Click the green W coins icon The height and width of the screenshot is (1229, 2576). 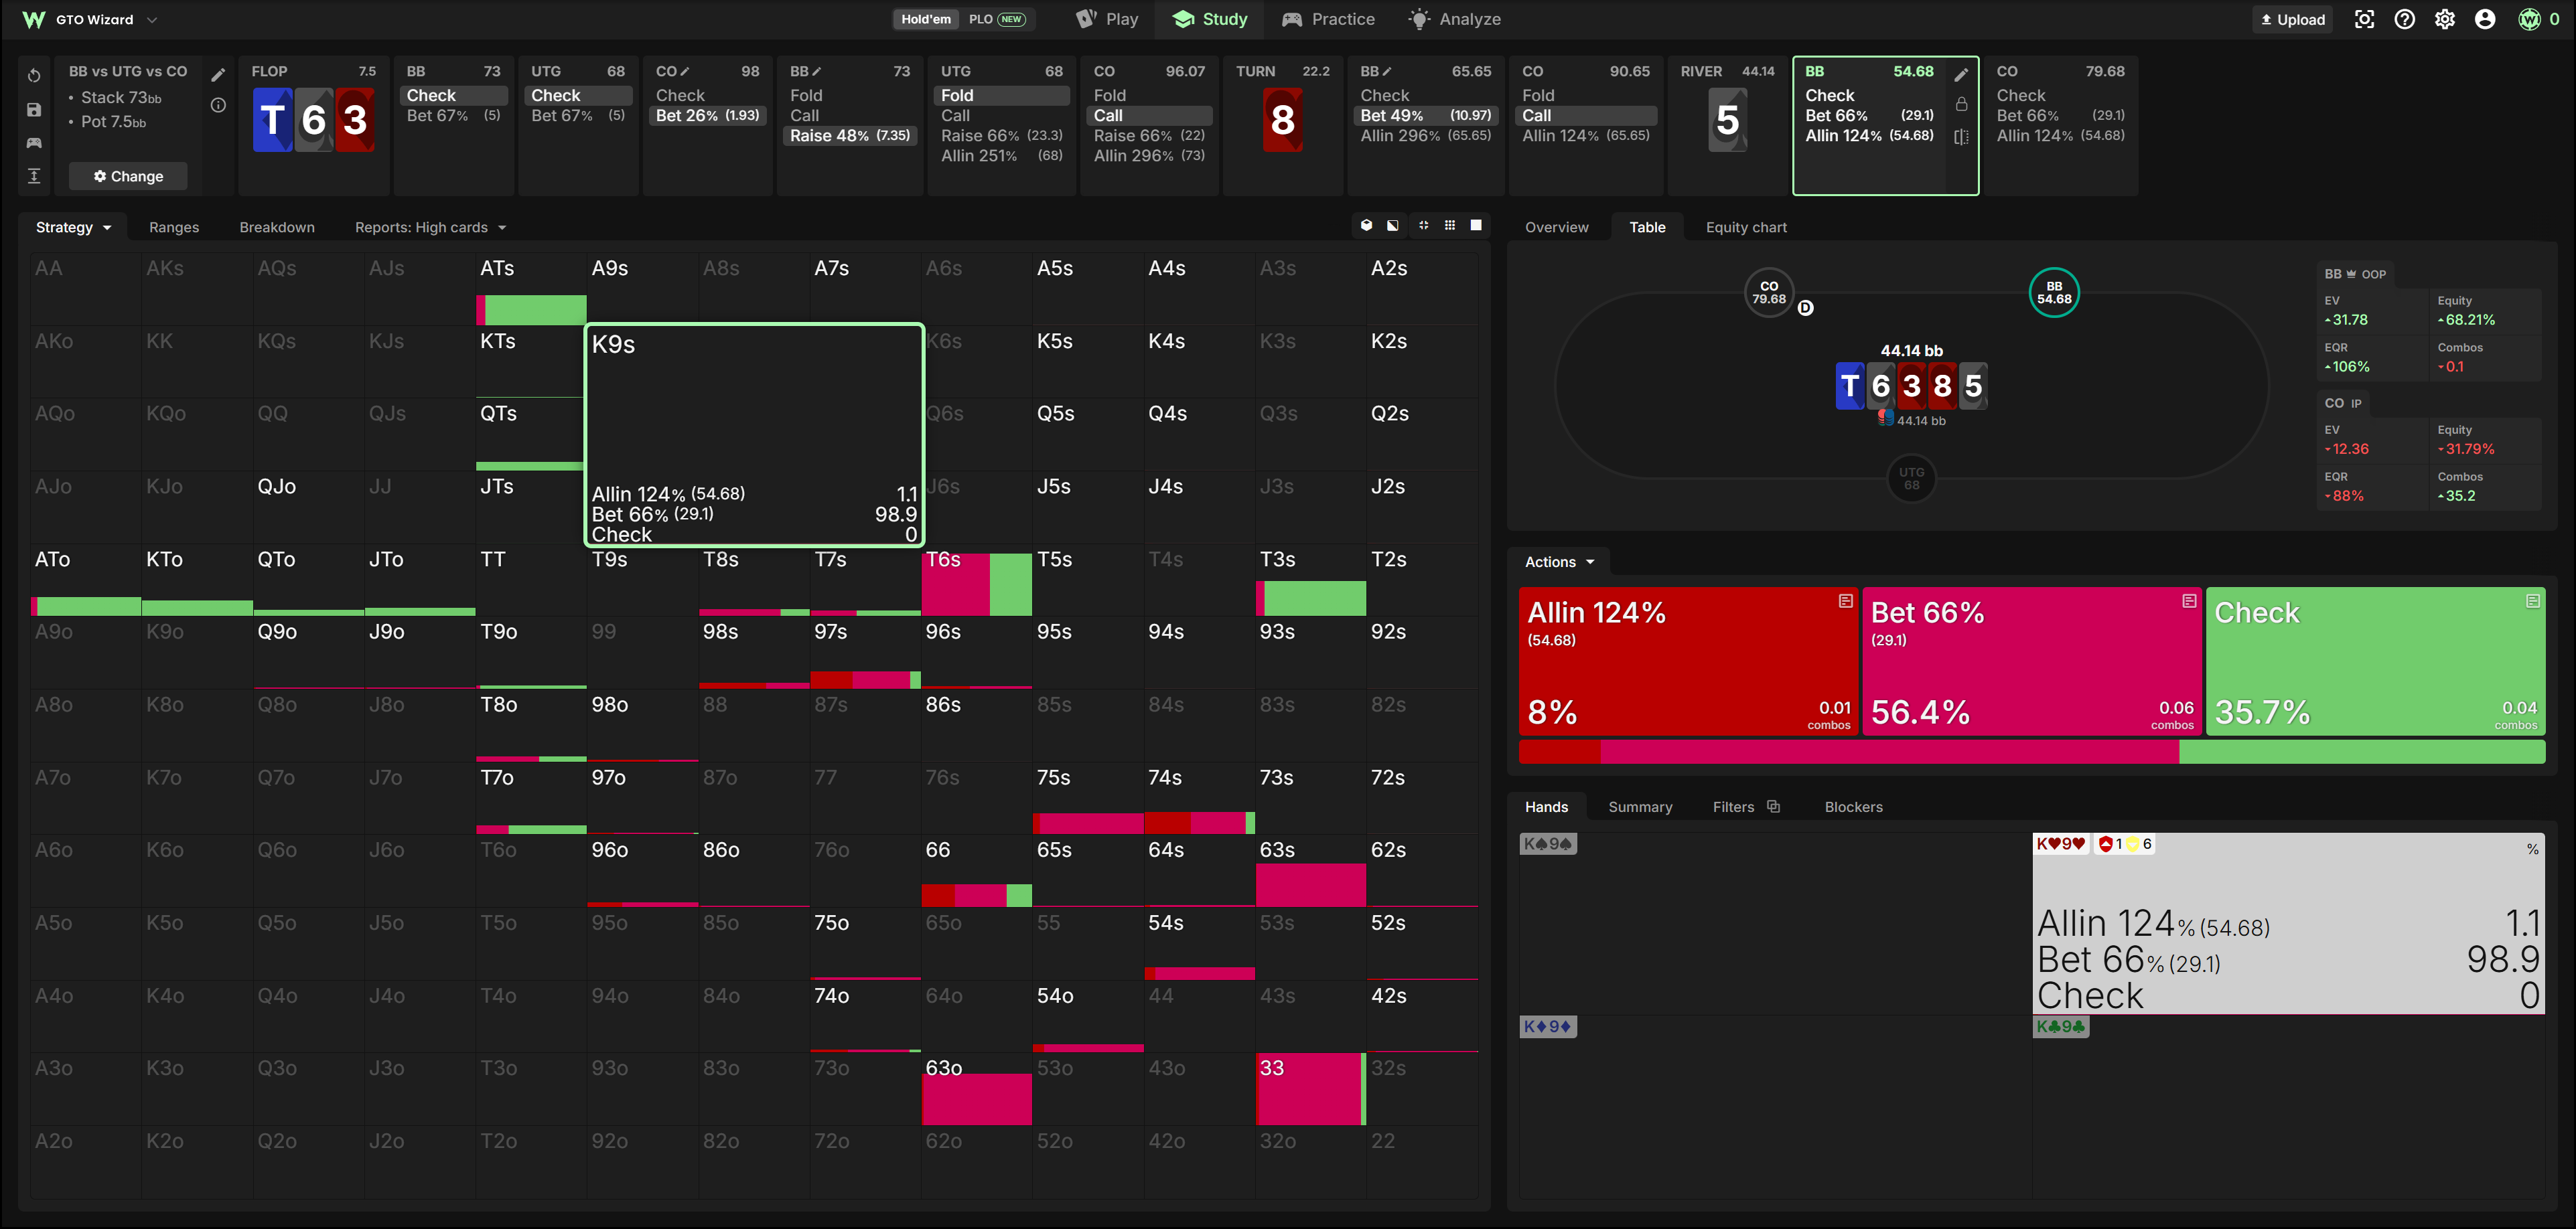click(2529, 19)
